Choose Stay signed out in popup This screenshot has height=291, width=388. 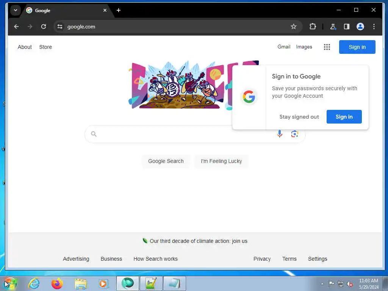pyautogui.click(x=299, y=117)
